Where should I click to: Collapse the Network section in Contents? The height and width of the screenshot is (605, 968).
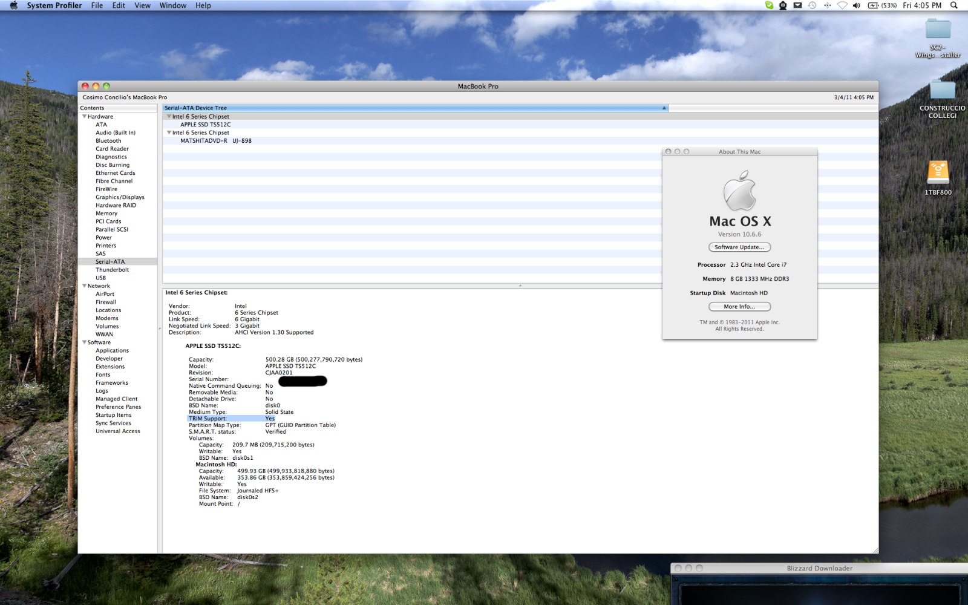(x=84, y=286)
